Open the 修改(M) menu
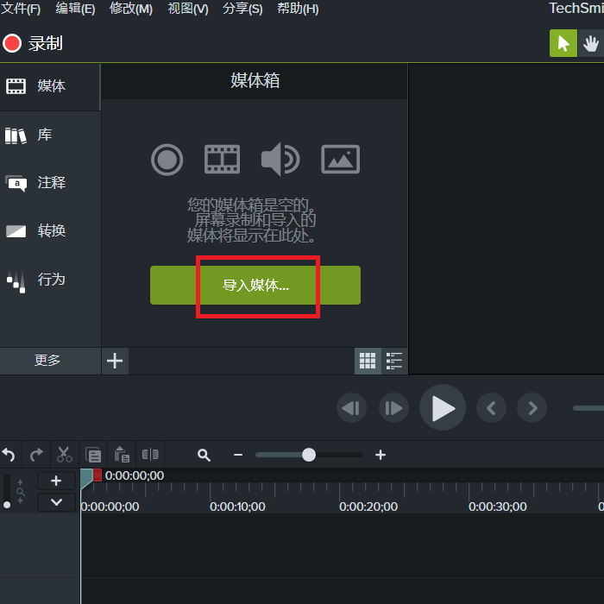 pos(131,8)
